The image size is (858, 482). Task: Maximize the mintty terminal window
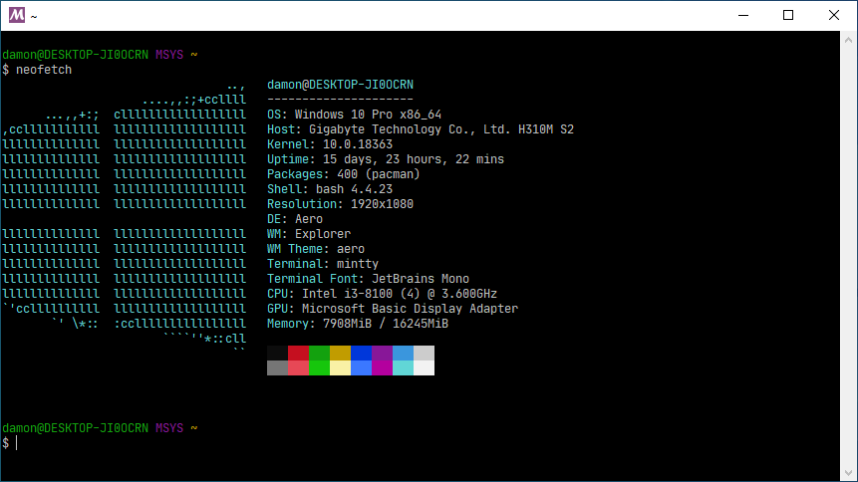coord(788,15)
